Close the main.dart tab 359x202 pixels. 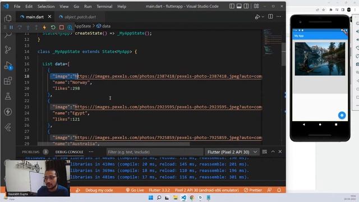50,17
